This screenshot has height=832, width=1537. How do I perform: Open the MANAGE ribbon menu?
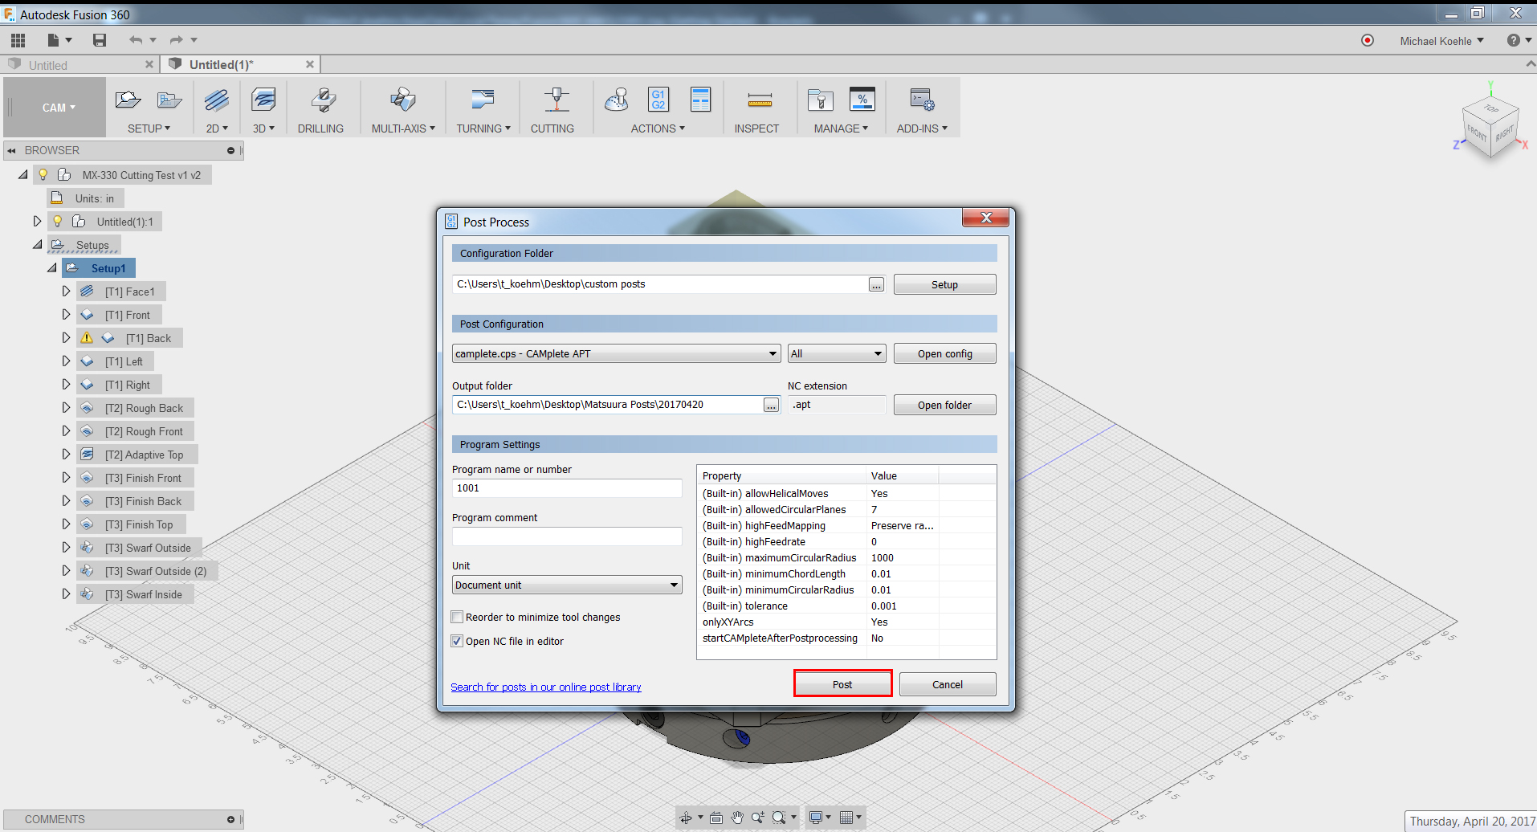coord(841,128)
